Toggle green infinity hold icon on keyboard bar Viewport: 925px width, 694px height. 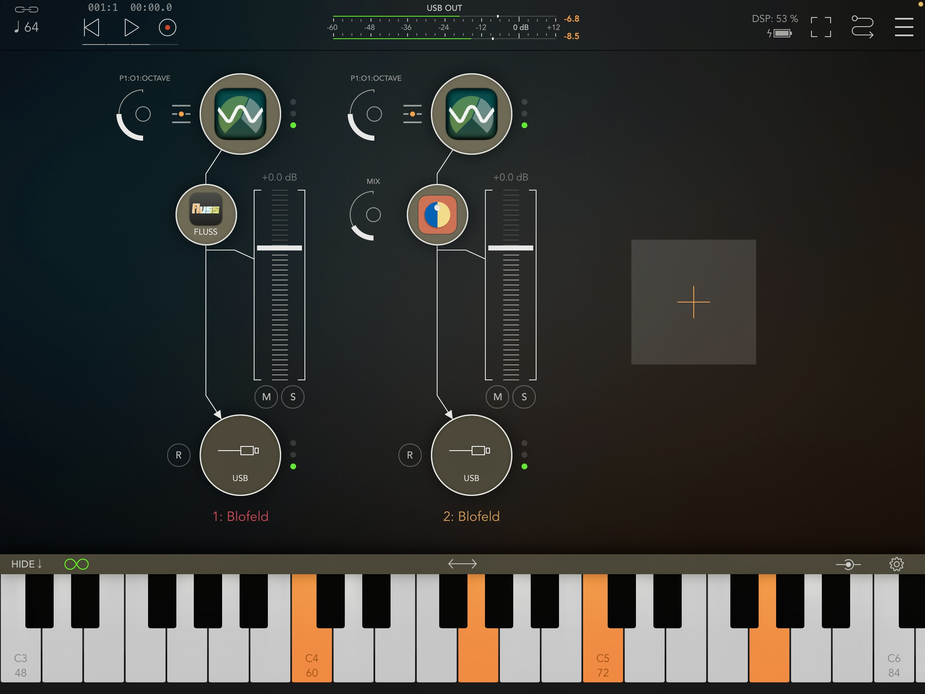tap(77, 564)
